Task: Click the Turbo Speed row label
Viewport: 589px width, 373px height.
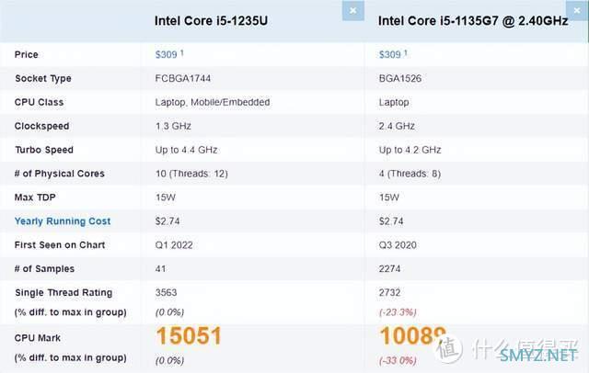Action: 44,150
